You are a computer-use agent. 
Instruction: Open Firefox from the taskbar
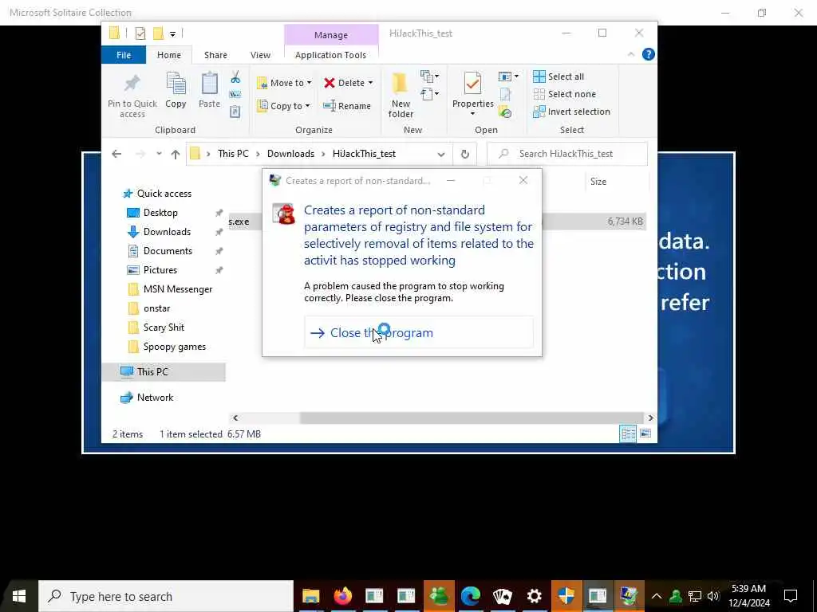tap(342, 596)
